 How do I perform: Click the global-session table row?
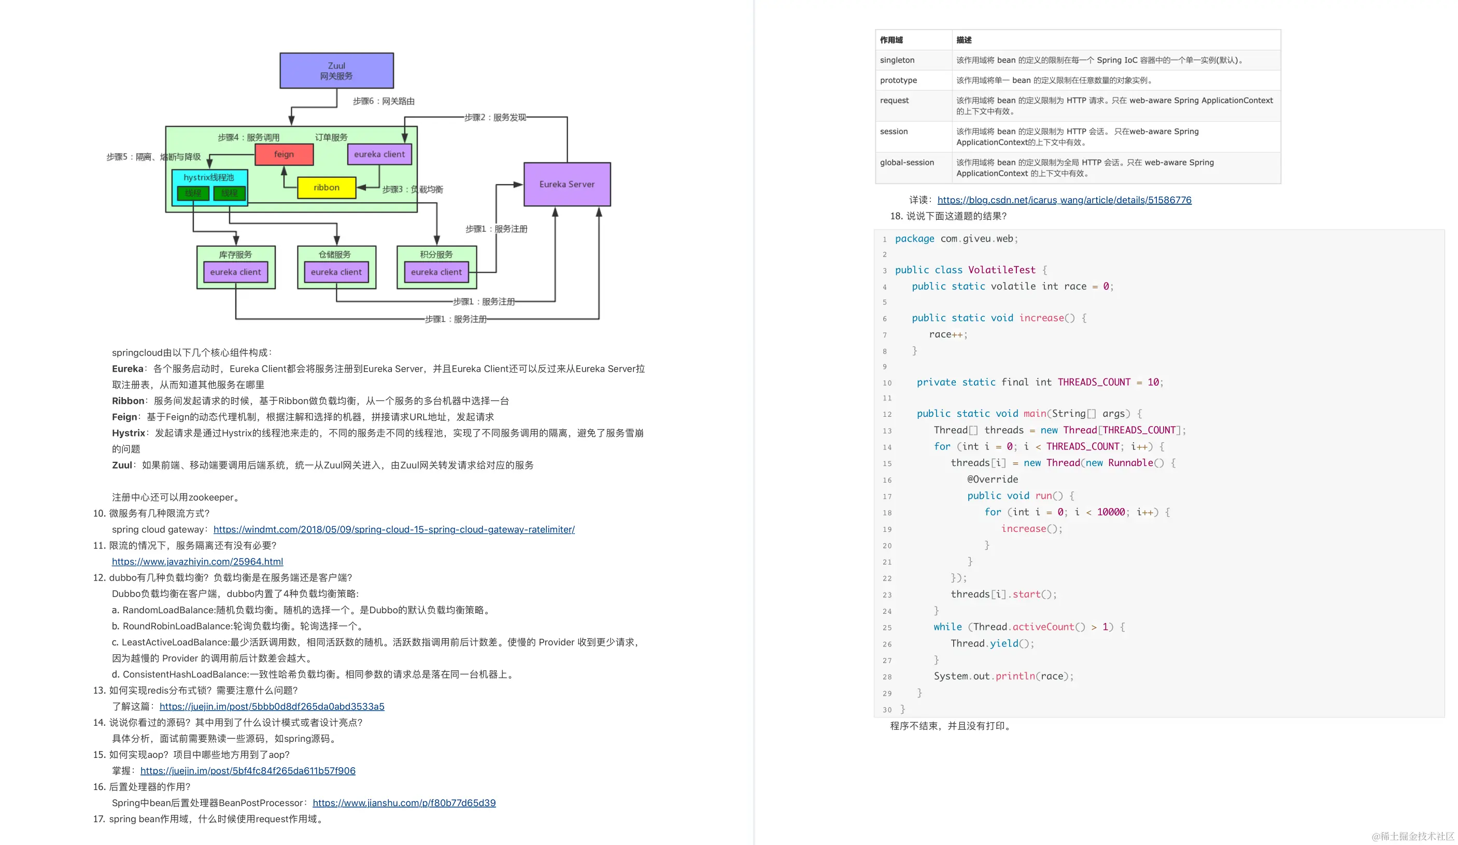pos(907,163)
